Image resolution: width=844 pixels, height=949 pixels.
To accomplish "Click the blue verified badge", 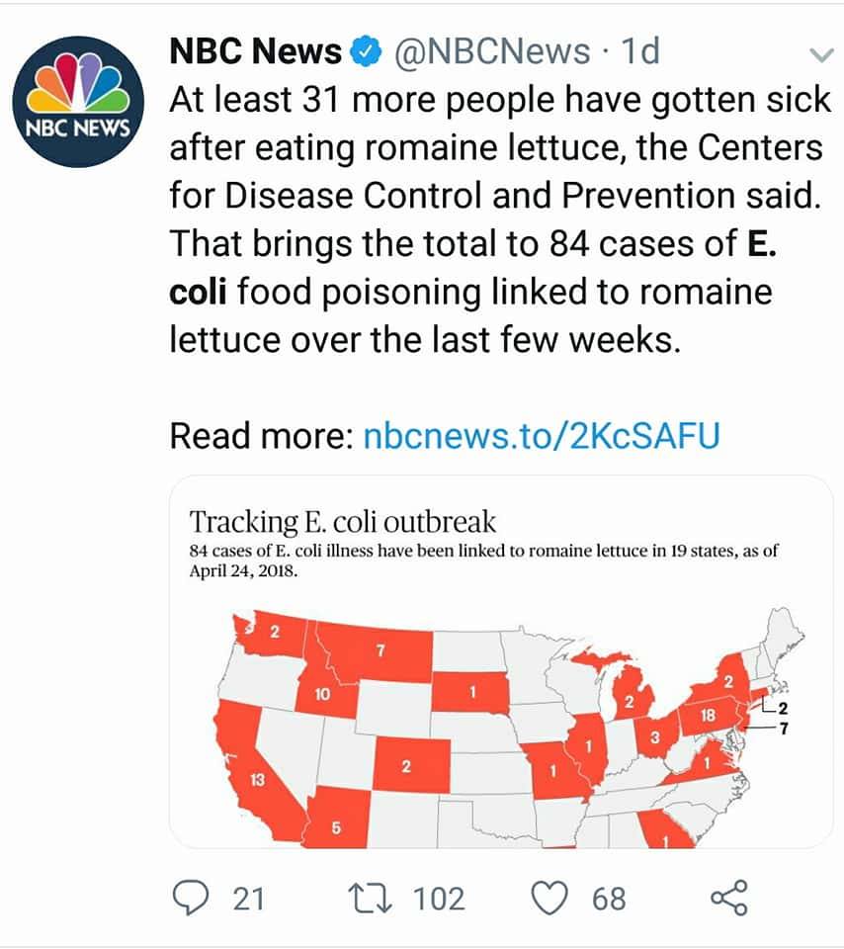I will pyautogui.click(x=366, y=50).
